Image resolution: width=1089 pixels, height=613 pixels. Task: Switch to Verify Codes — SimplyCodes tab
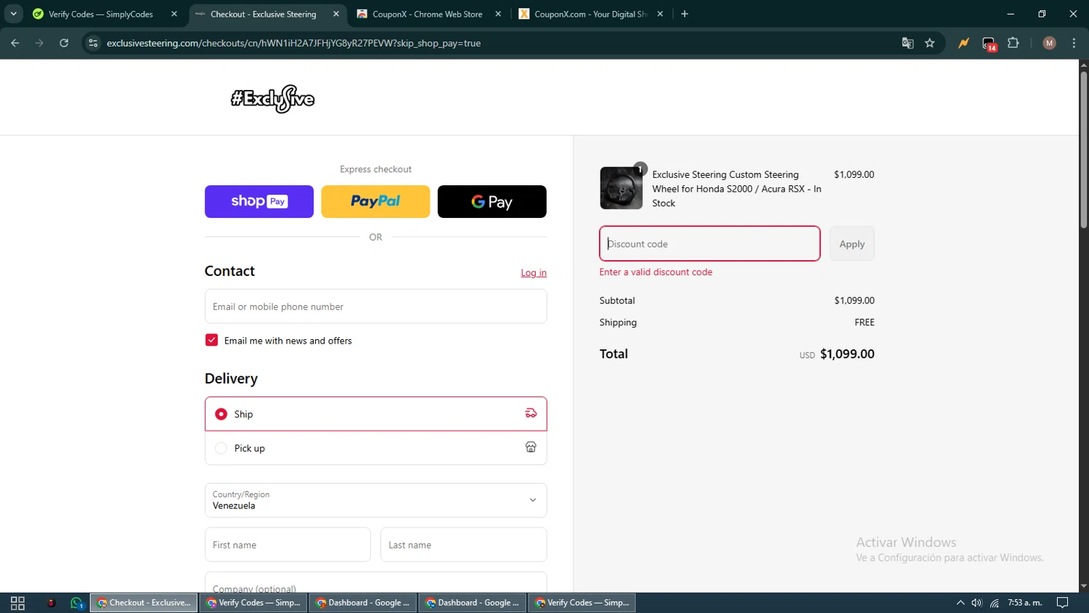click(100, 14)
